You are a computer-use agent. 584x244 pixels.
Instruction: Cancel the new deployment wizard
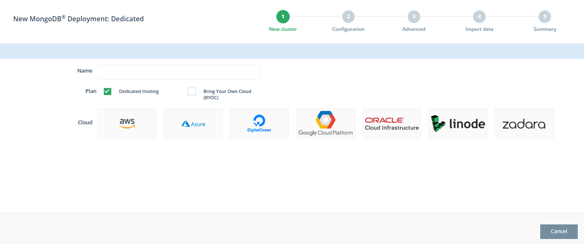click(x=559, y=231)
